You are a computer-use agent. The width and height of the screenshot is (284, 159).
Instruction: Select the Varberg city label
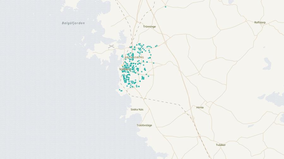coord(125,69)
